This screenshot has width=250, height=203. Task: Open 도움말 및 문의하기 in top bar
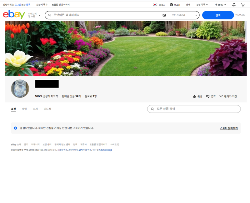(61, 5)
